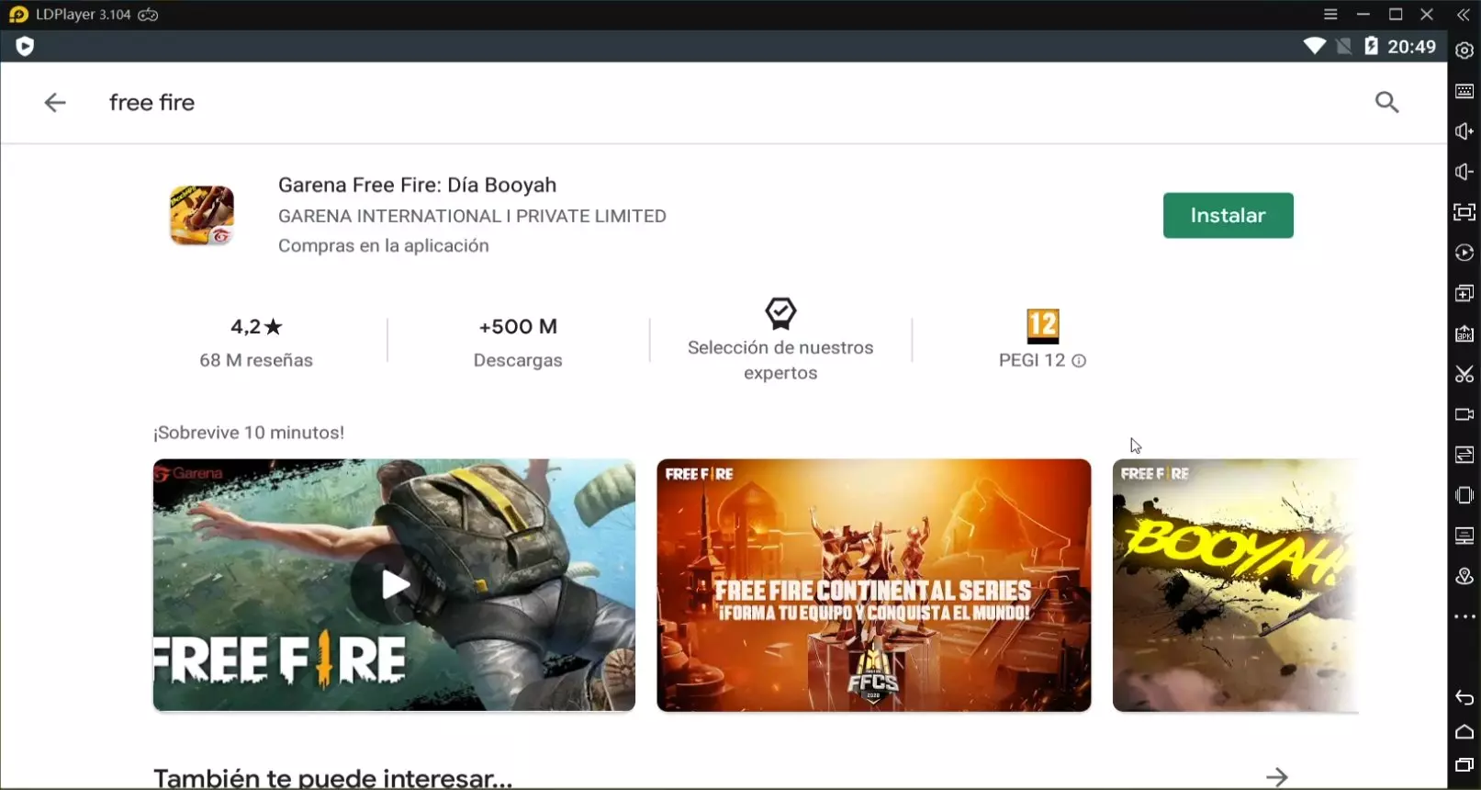Open the LDPlayer hamburger menu
The width and height of the screenshot is (1481, 790).
tap(1330, 15)
